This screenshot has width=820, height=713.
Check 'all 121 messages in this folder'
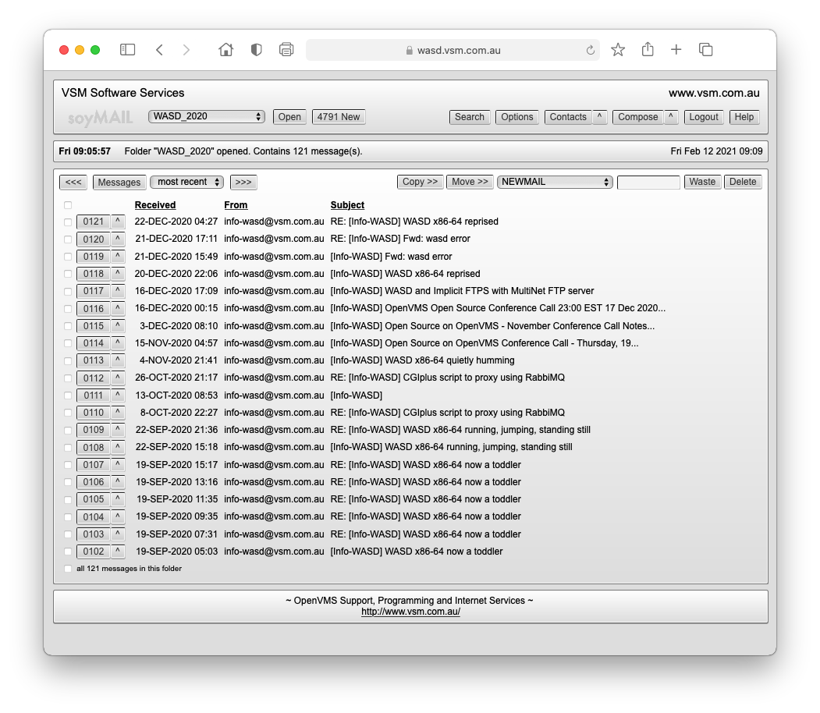[x=68, y=569]
